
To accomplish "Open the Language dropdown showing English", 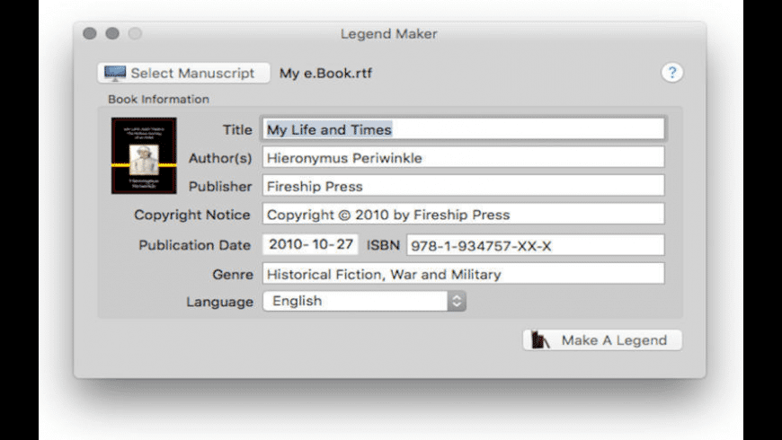I will (364, 301).
